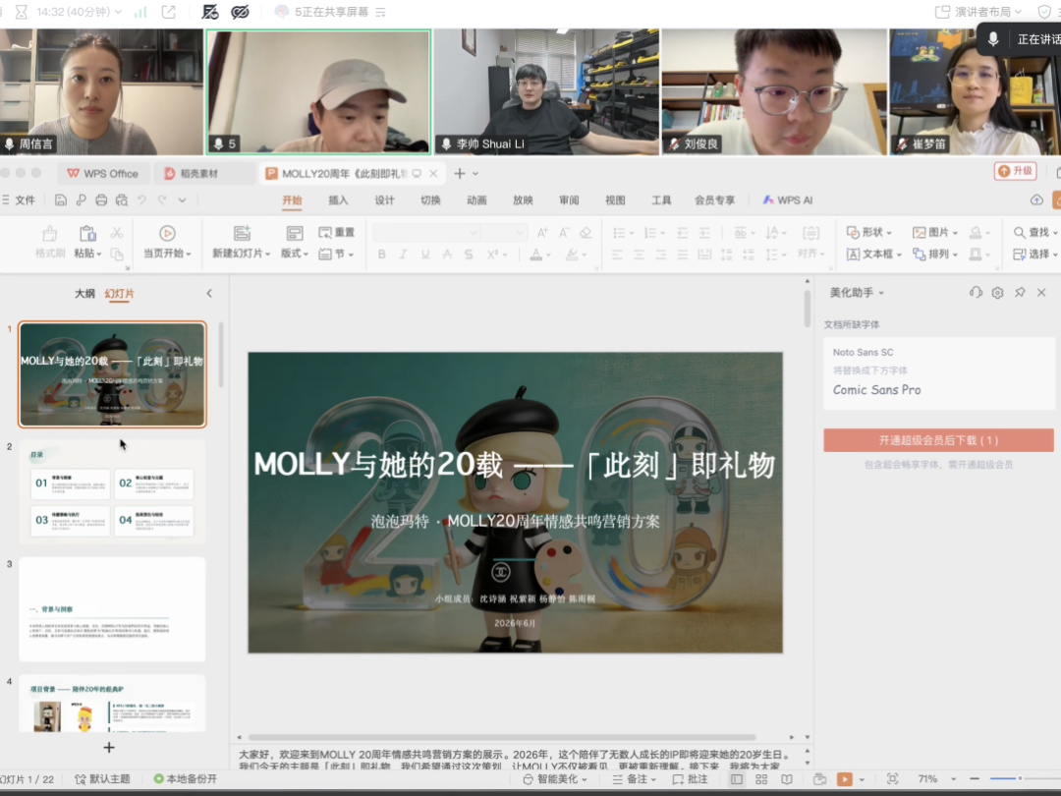This screenshot has height=796, width=1061.
Task: Click the 智能美化 button in status bar
Action: 555,779
